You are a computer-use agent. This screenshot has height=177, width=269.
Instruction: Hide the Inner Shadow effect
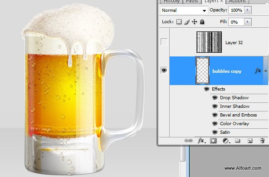pos(215,106)
